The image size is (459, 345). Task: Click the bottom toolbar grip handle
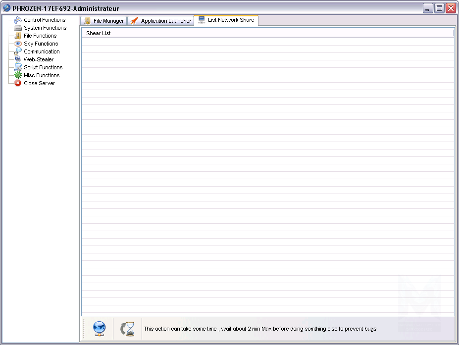[x=84, y=328]
